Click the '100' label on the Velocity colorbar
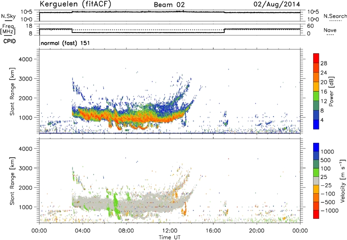This screenshot has width=347, height=240. tap(326, 169)
